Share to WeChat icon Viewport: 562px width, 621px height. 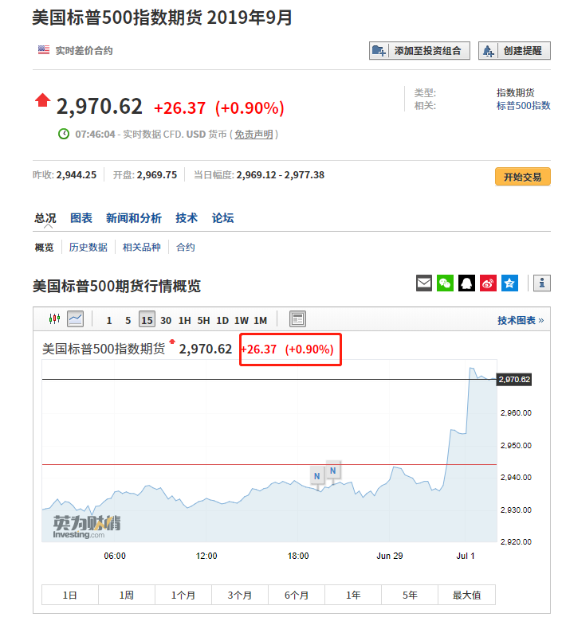point(446,283)
